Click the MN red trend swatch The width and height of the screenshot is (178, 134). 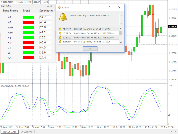coord(29,58)
